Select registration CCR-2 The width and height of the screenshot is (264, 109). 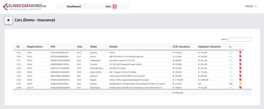pos(29,57)
